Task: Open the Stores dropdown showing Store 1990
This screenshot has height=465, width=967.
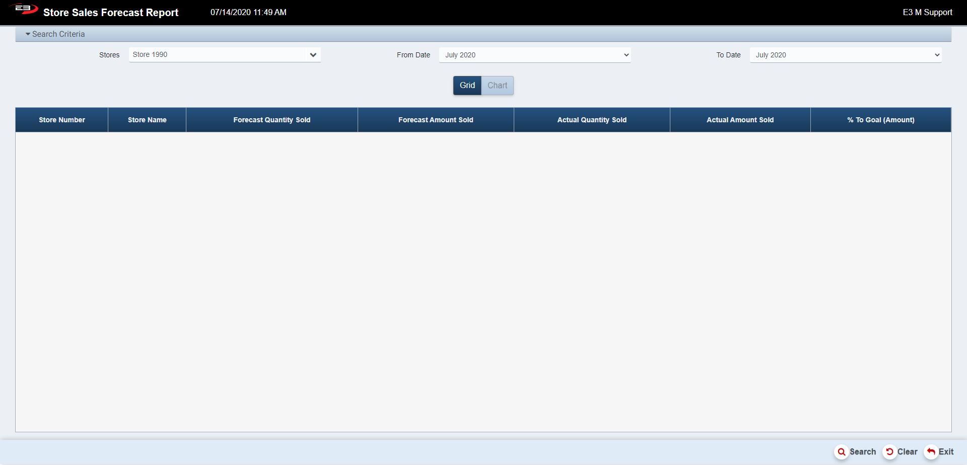Action: point(225,55)
